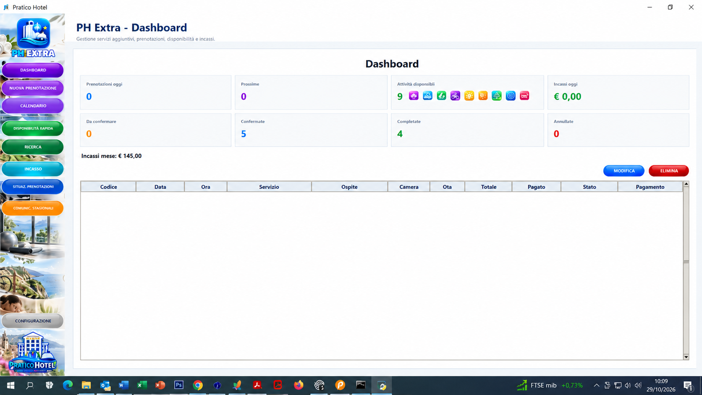Image resolution: width=702 pixels, height=395 pixels.
Task: Click the Completate count 4
Action: pos(400,134)
